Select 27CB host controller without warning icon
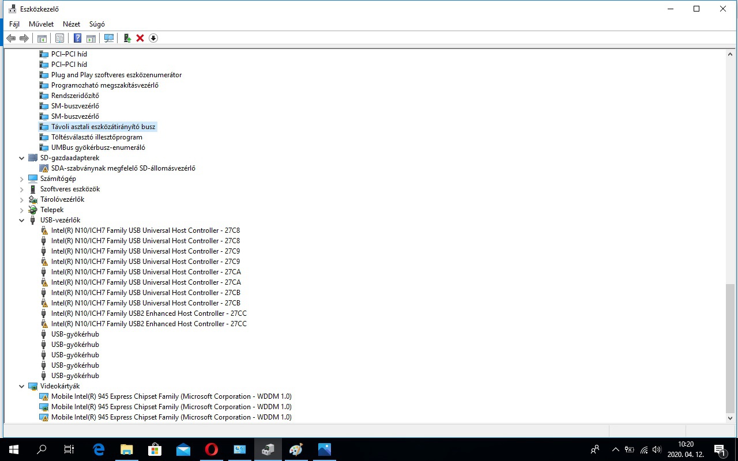This screenshot has width=738, height=461. (146, 293)
